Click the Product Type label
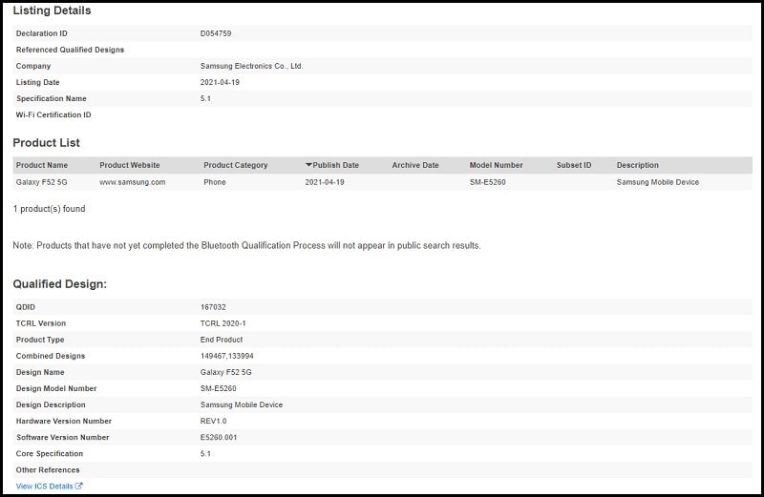The image size is (764, 497). [40, 340]
